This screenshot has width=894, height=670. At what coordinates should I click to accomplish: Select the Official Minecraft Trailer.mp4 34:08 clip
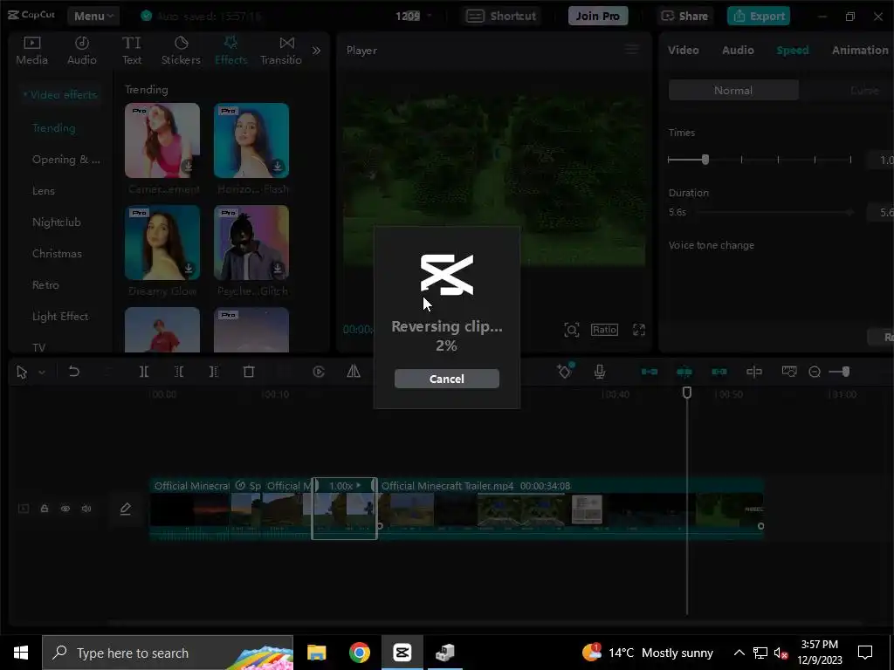(x=571, y=509)
